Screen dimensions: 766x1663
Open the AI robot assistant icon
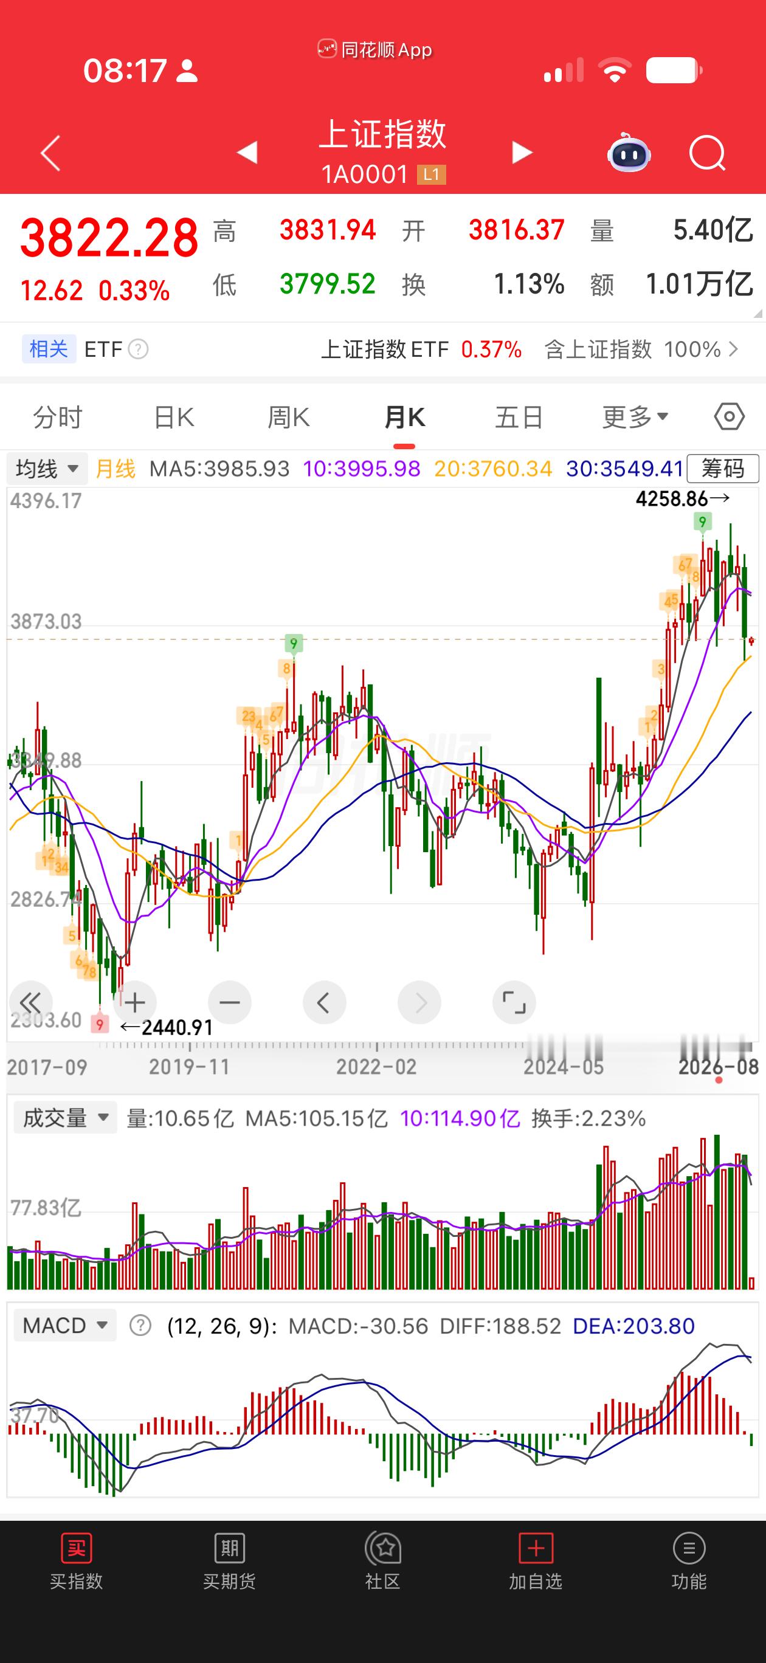[x=629, y=153]
